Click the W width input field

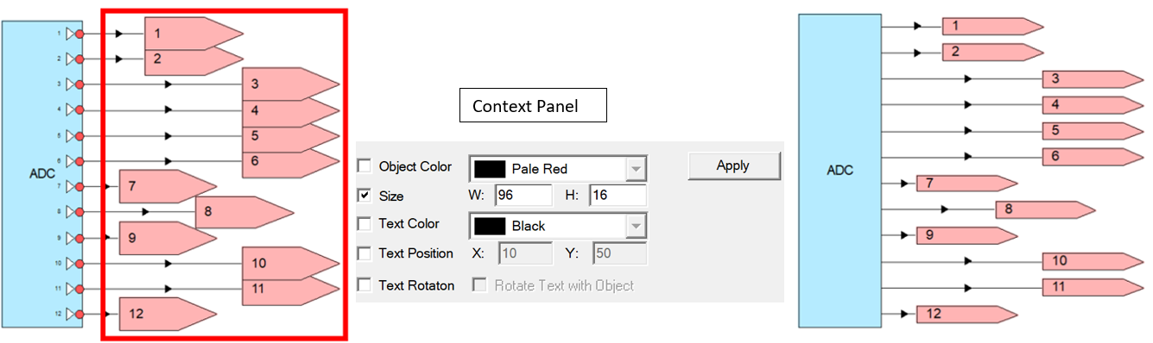(x=523, y=196)
